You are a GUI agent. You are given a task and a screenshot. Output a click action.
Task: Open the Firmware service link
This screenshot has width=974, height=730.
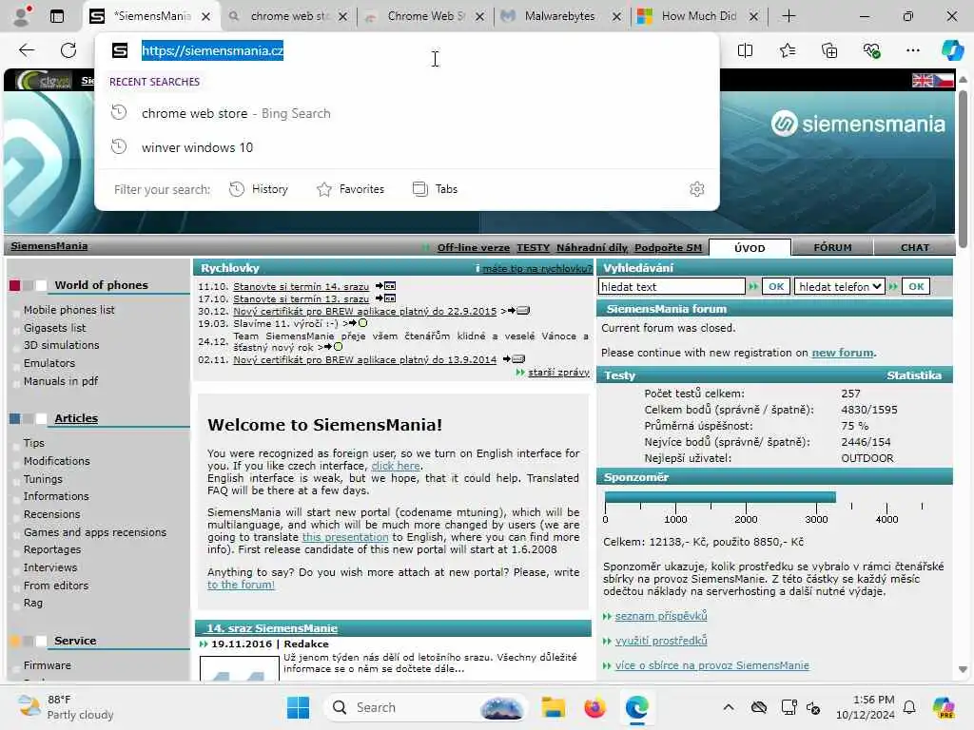(x=48, y=665)
